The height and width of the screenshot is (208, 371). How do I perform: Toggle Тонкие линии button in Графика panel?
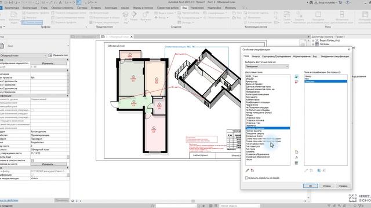point(32,22)
